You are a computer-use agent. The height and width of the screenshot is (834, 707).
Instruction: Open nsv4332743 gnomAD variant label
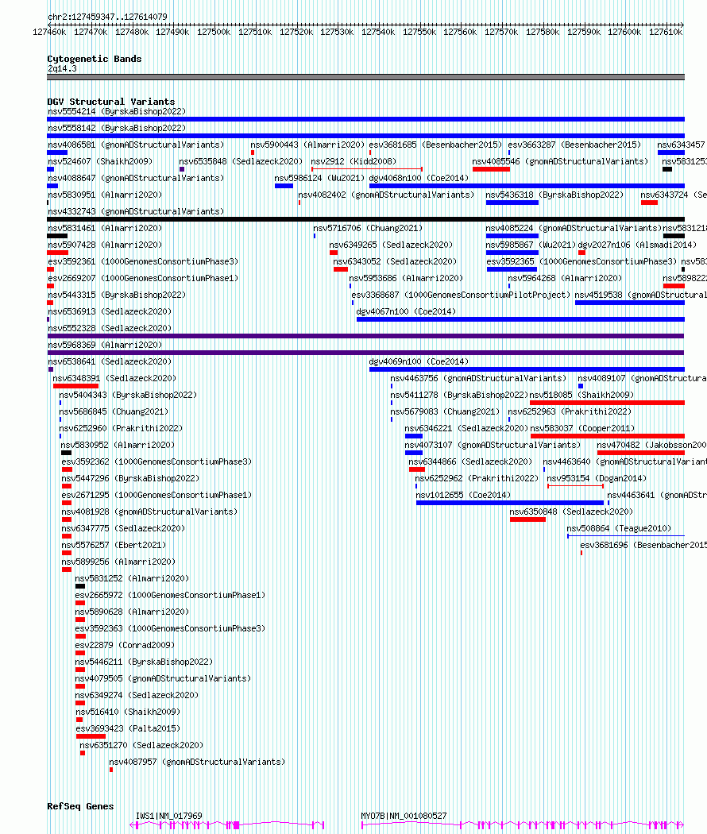136,212
